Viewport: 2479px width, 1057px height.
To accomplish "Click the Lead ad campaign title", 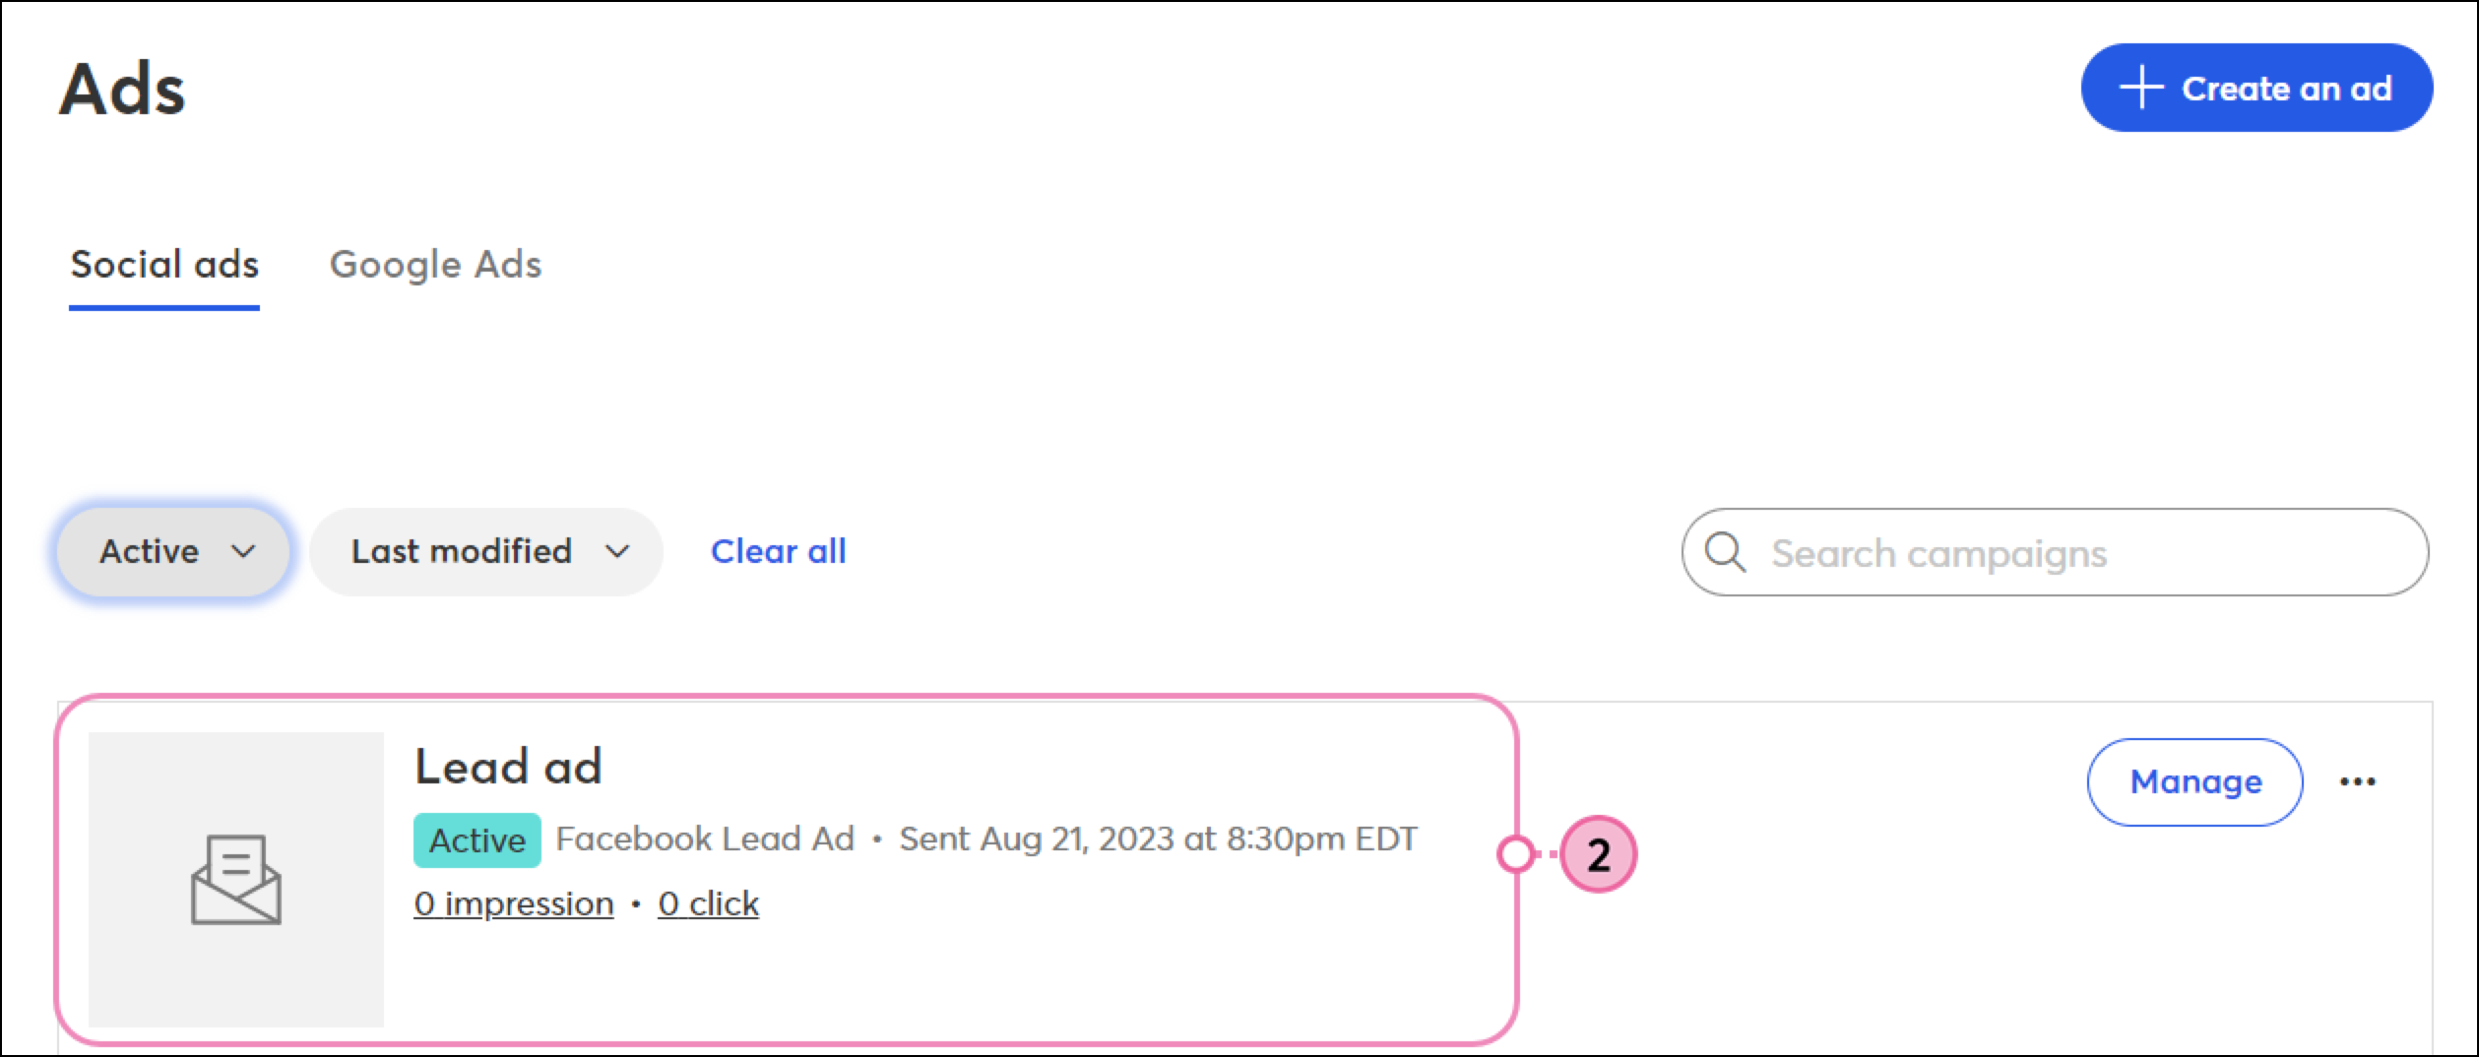I will click(508, 767).
